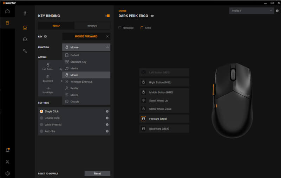Open settings gear icon
Viewport: 281px width, 178px height.
point(7,173)
